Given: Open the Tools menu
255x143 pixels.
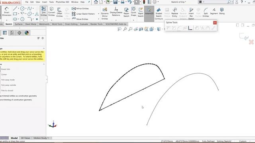Looking at the screenshot, I should click(51, 2).
